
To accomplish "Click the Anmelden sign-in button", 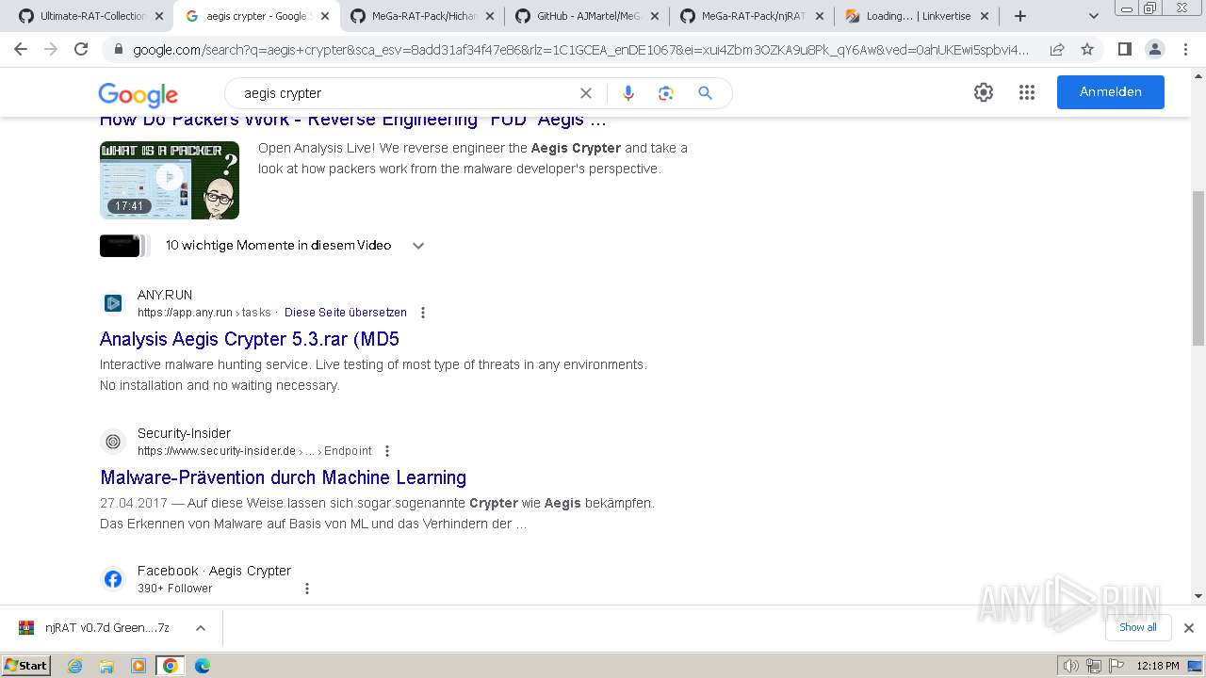I will (x=1110, y=92).
